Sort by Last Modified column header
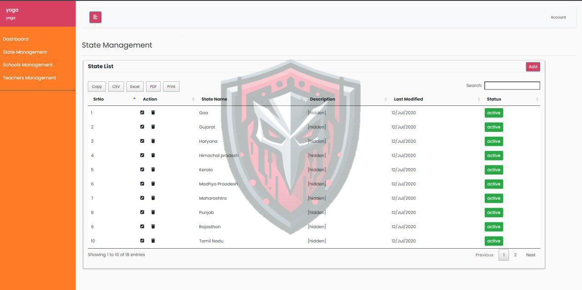Screen dimensions: 582x290 coord(408,99)
